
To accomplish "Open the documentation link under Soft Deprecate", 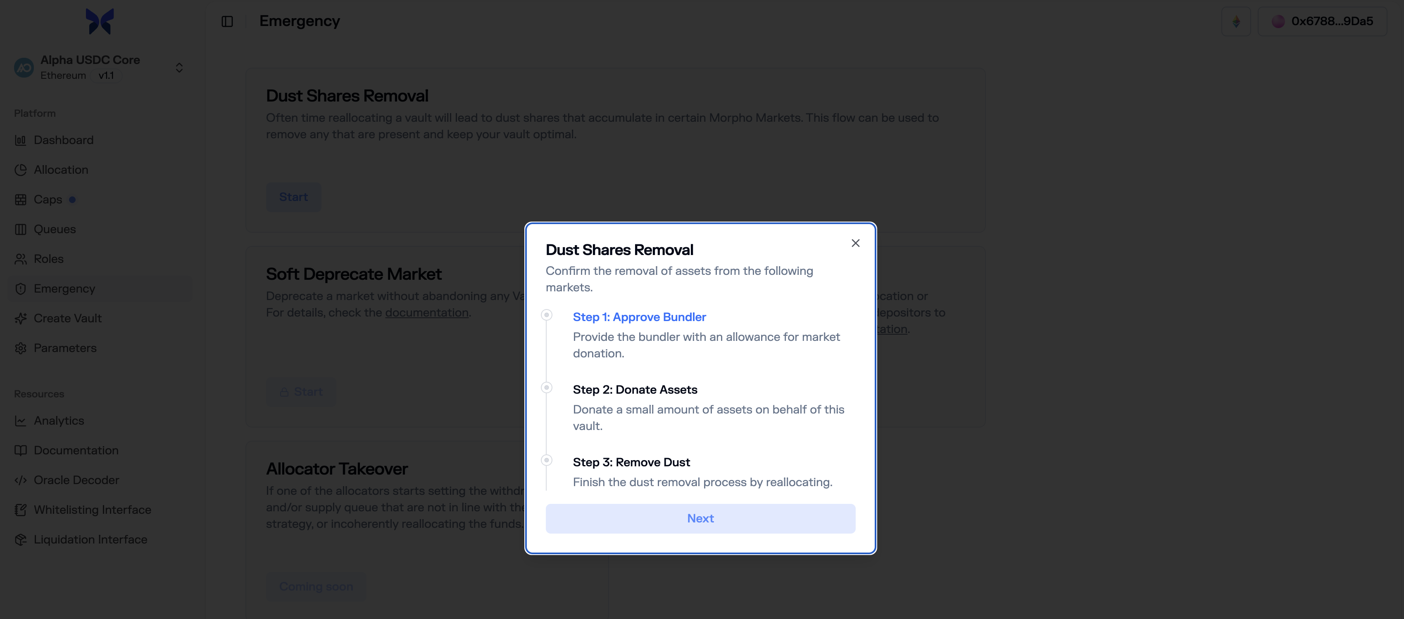I will (426, 312).
